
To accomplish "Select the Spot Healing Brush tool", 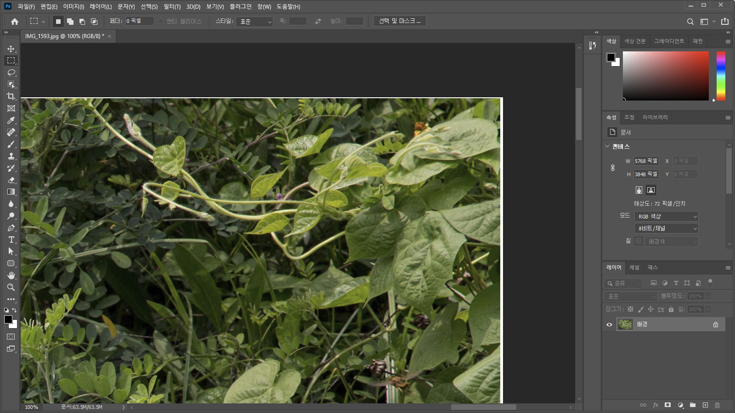I will pyautogui.click(x=11, y=132).
